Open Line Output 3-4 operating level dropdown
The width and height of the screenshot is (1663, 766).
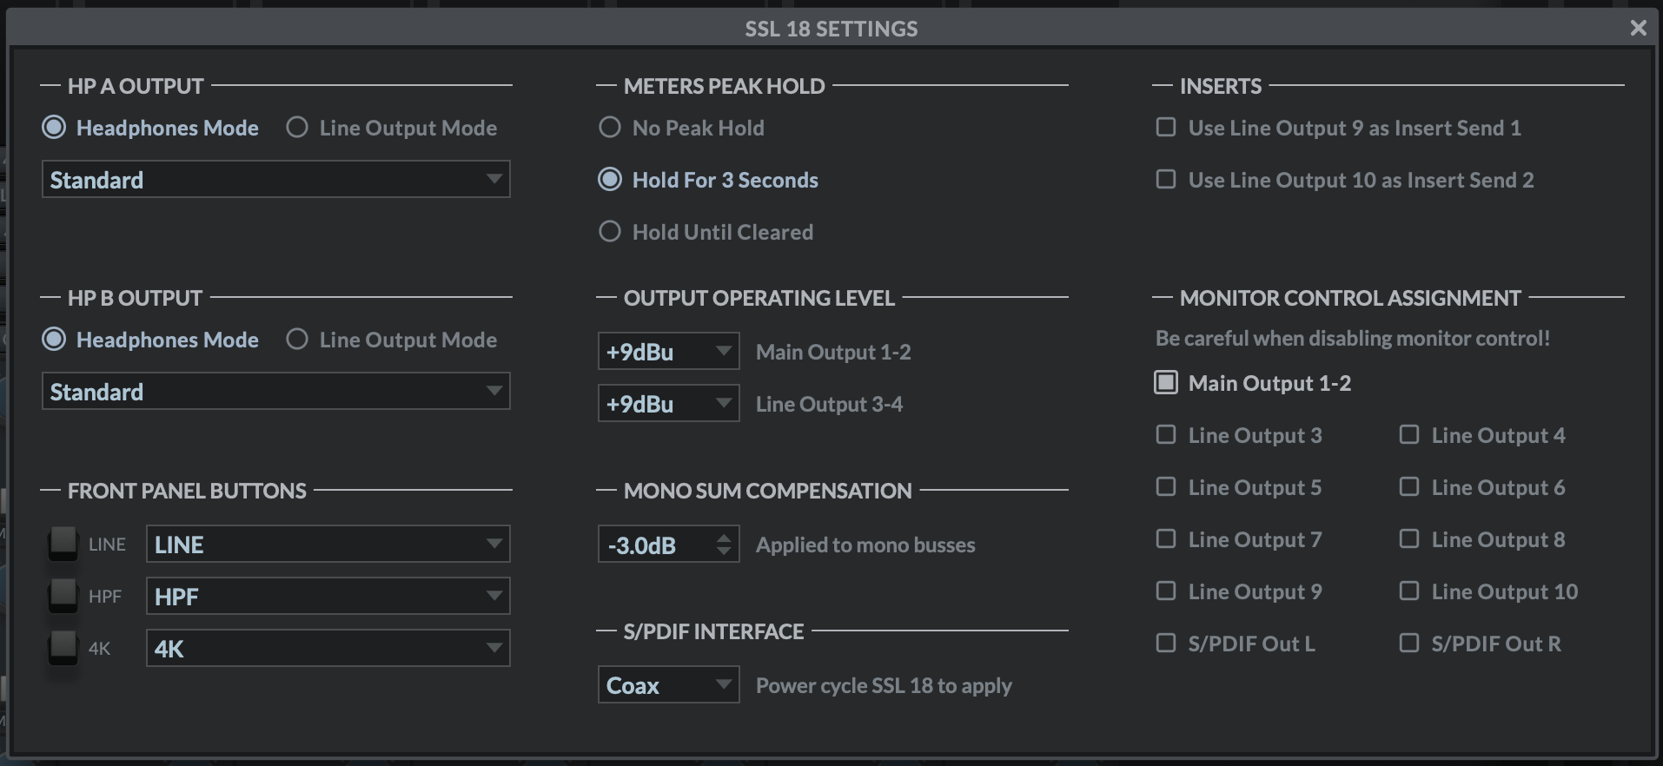[x=668, y=404]
